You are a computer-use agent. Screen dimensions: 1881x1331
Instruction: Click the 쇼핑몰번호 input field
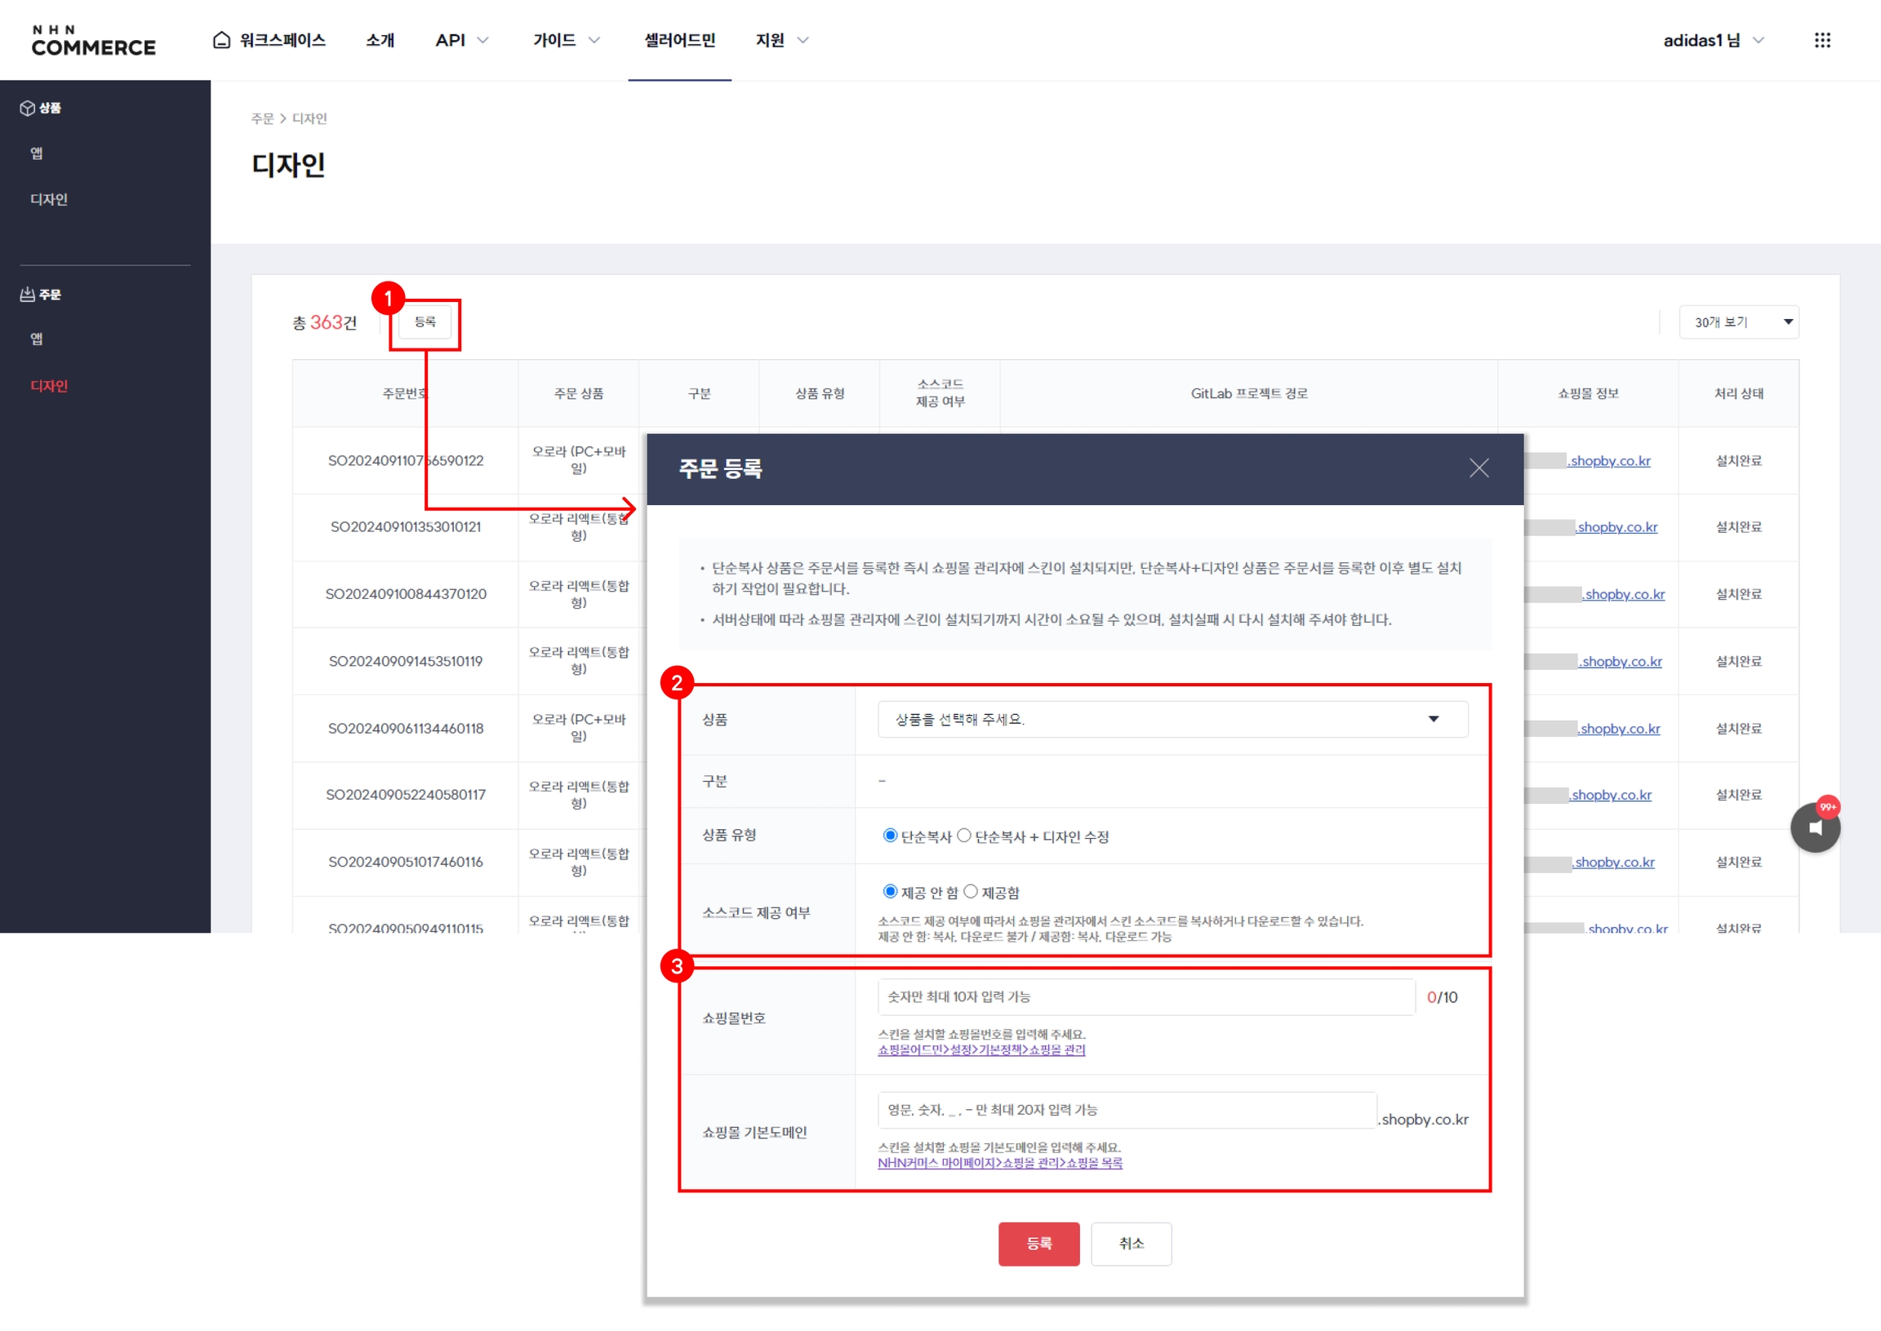pyautogui.click(x=1145, y=996)
